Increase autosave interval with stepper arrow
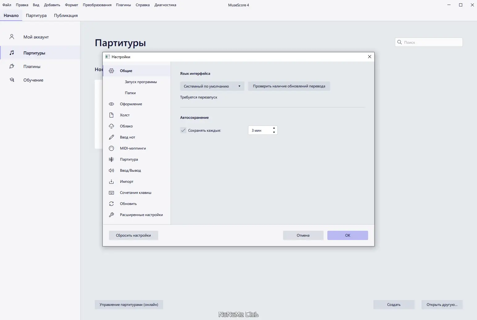477x320 pixels. [x=274, y=128]
